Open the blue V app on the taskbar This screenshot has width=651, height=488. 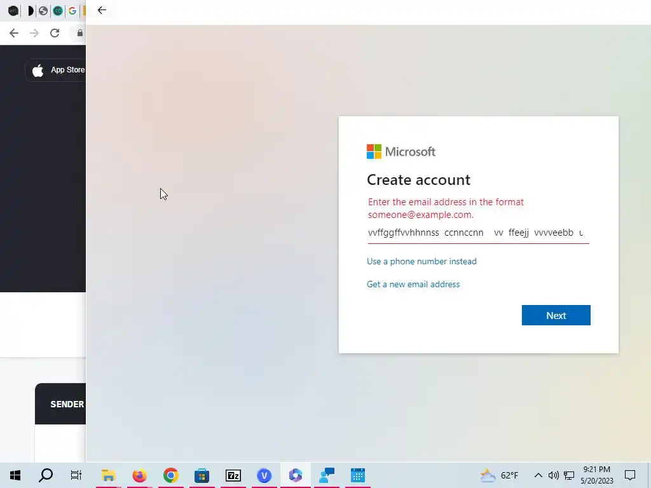coord(264,475)
